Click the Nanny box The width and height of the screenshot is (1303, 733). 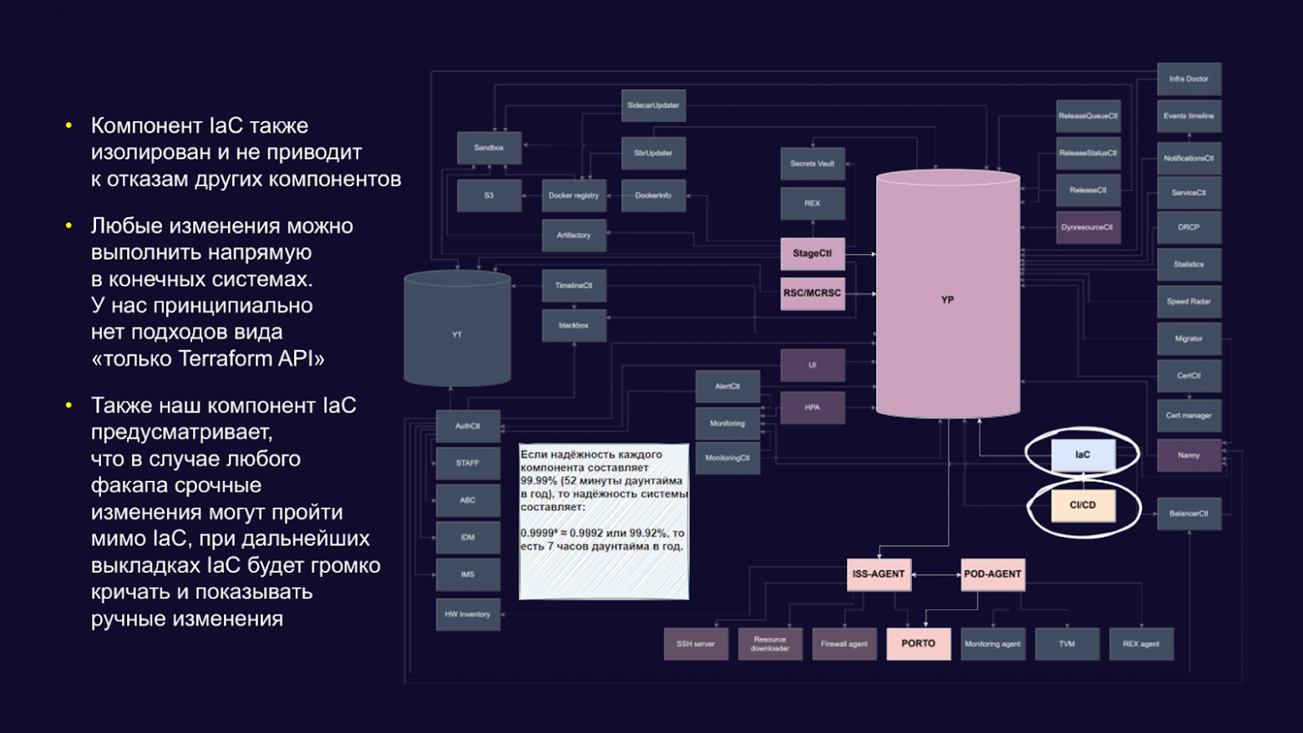tap(1189, 456)
